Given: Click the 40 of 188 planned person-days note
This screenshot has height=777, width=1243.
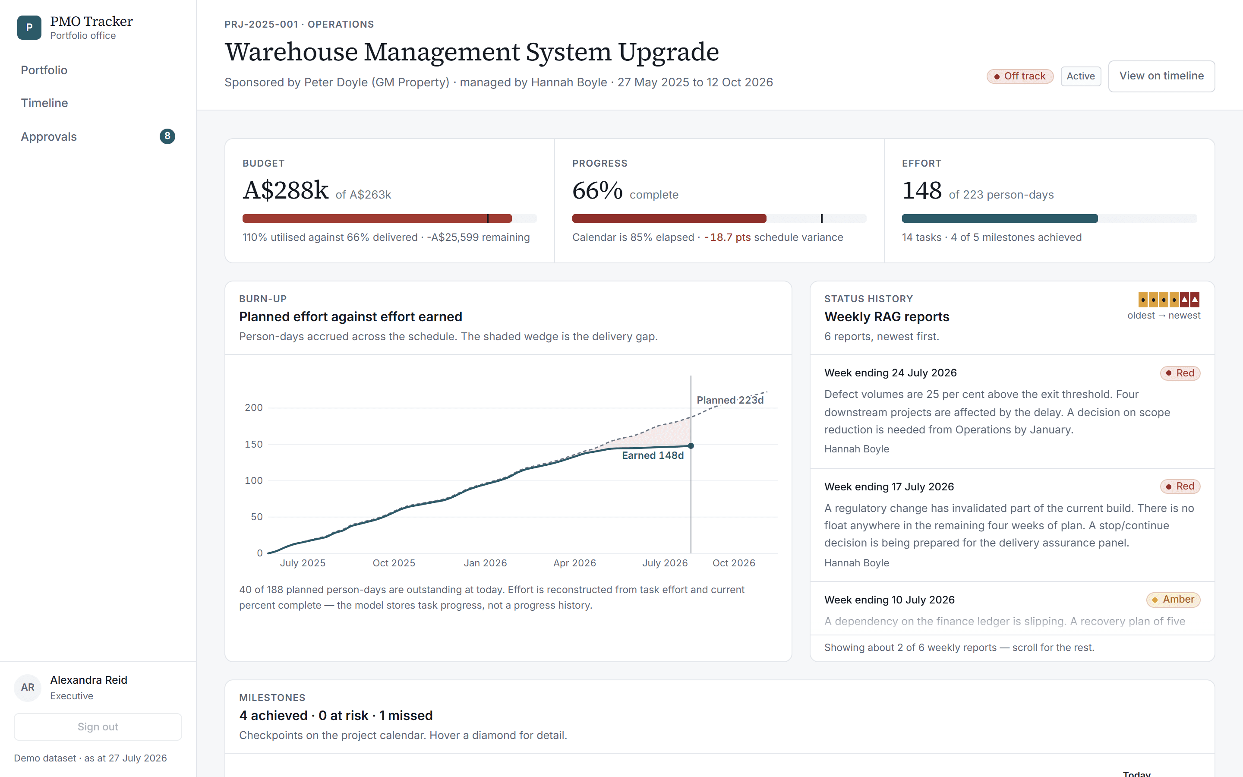Looking at the screenshot, I should pyautogui.click(x=492, y=597).
